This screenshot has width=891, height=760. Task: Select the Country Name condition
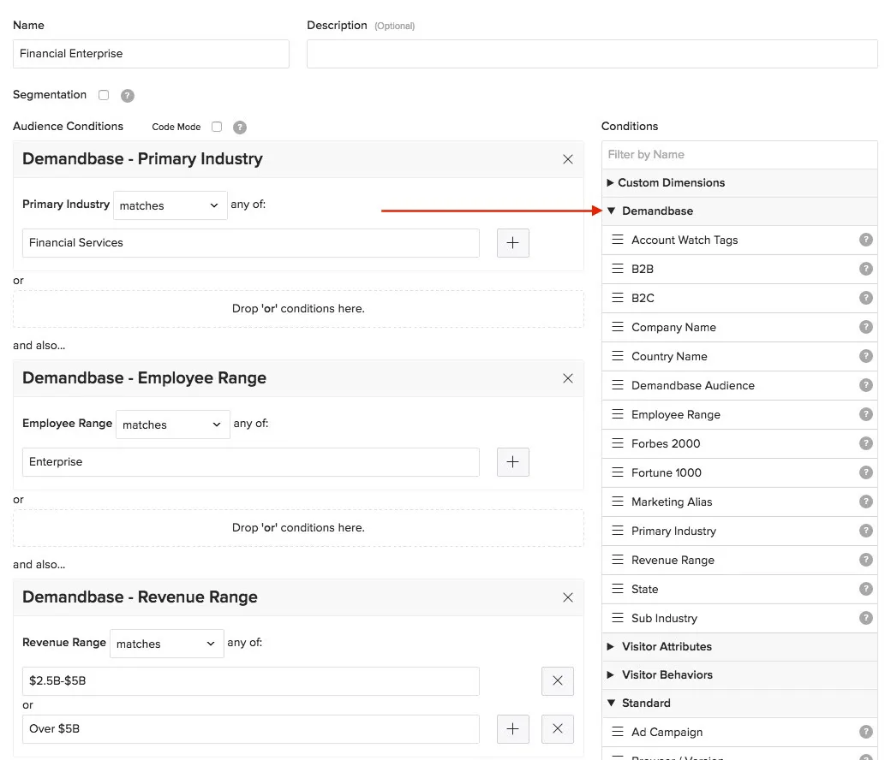coord(739,356)
